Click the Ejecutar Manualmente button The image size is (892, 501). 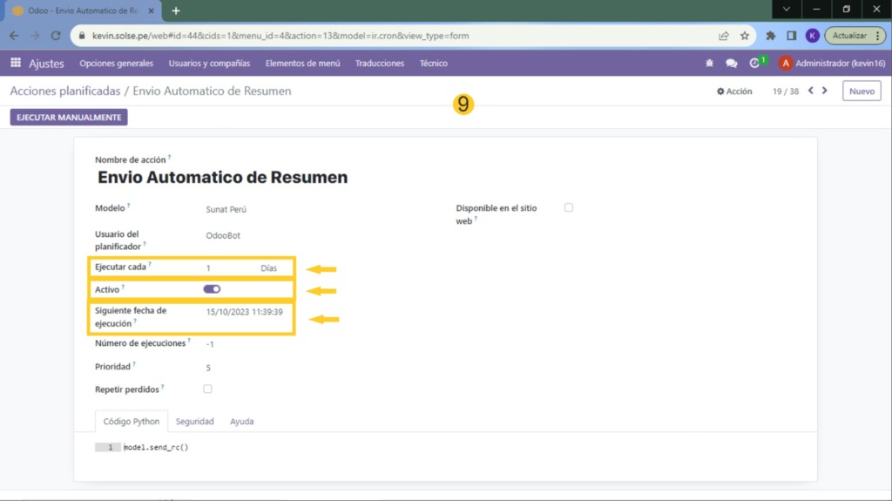tap(69, 117)
